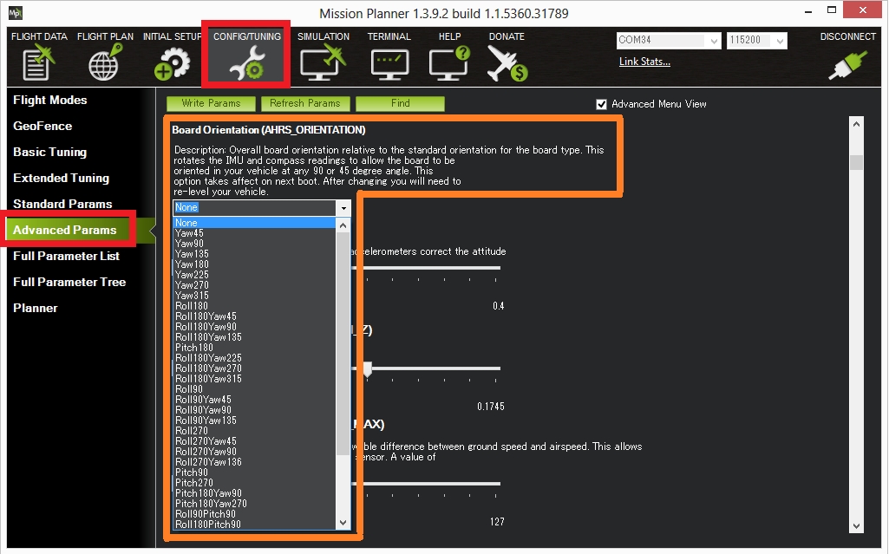This screenshot has height=554, width=889.
Task: Open the Simulation monitor icon
Action: click(323, 64)
